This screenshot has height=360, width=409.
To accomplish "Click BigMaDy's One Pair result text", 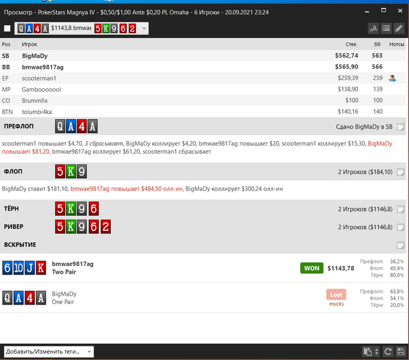I will (x=63, y=302).
